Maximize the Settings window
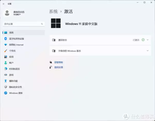Image resolution: width=155 pixels, height=121 pixels. (144, 3)
